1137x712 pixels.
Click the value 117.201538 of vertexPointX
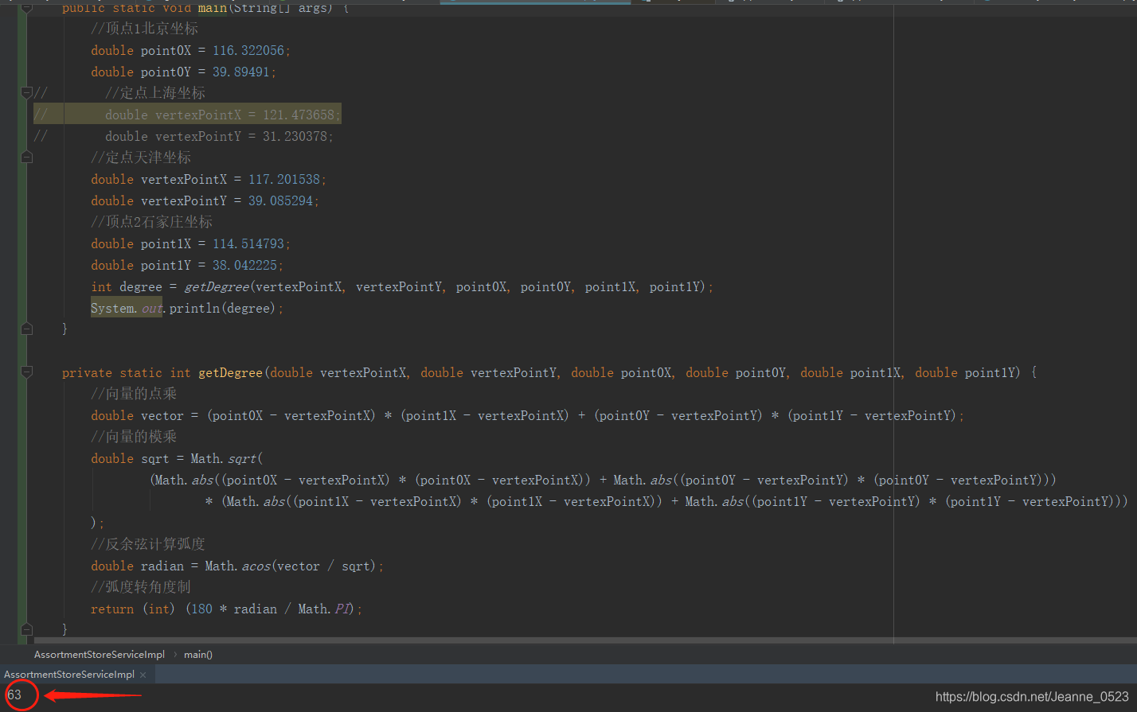click(284, 179)
